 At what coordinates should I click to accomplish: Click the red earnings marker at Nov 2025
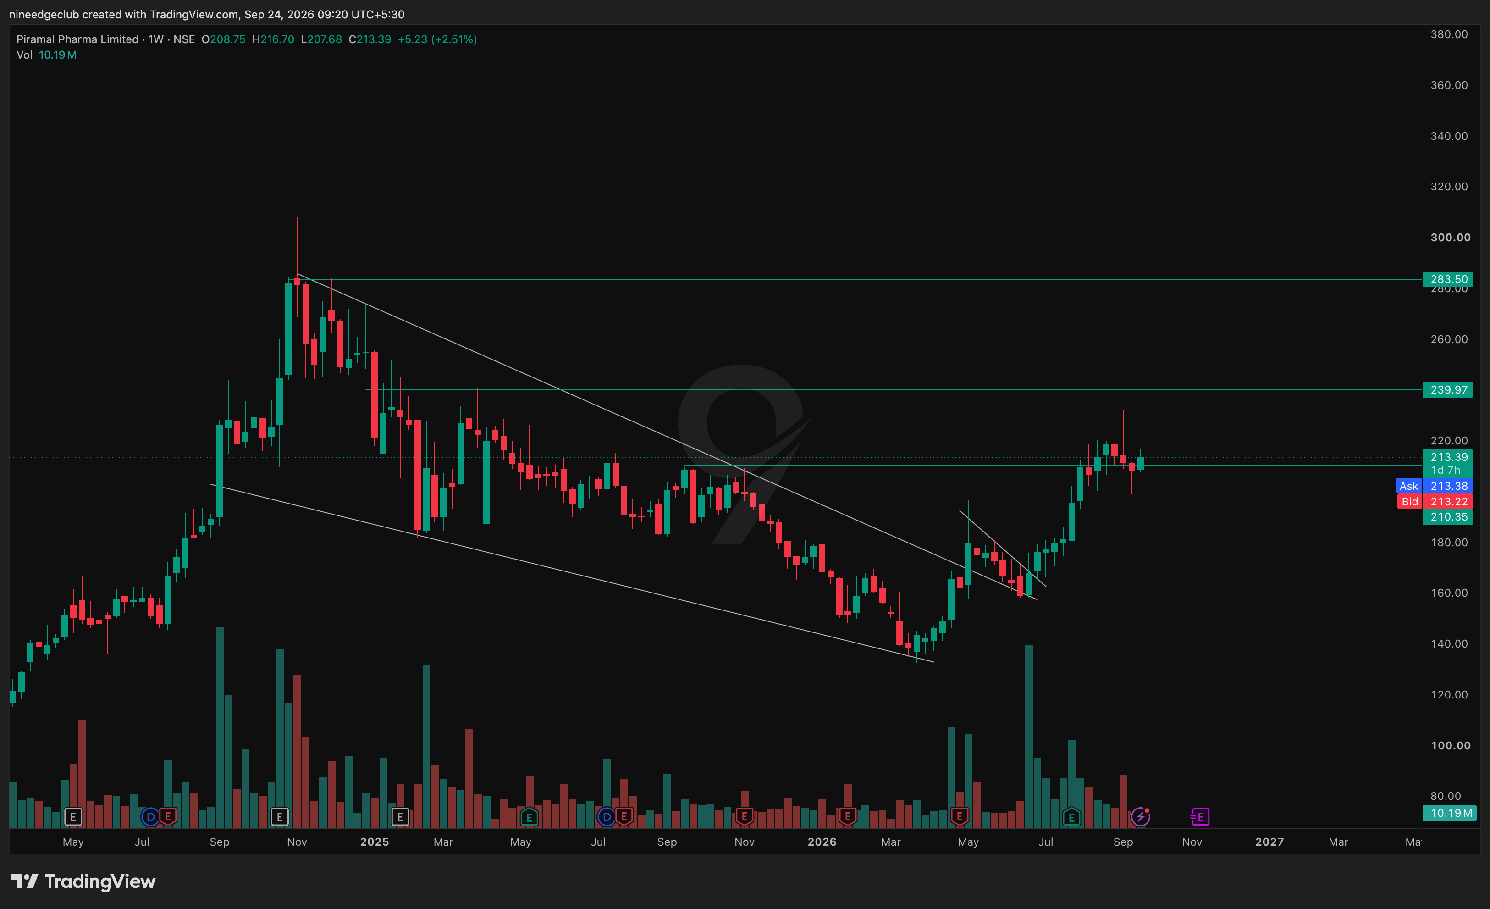pos(745,817)
